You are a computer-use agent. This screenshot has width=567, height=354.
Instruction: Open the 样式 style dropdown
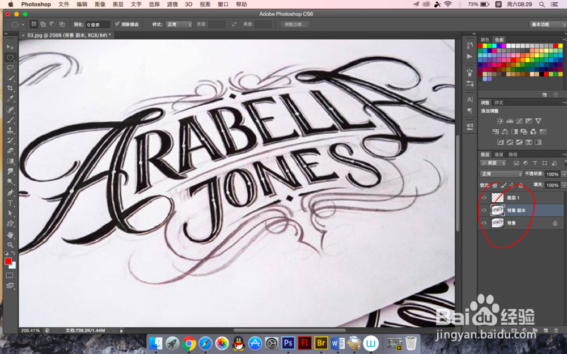tap(179, 24)
